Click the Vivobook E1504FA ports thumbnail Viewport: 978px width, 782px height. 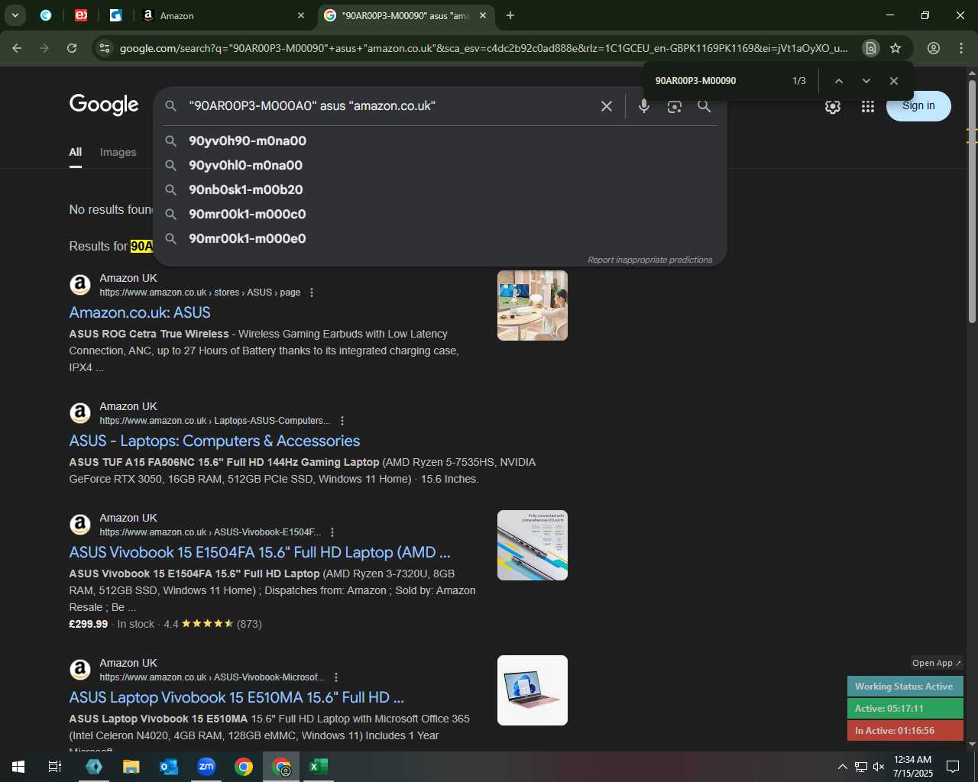click(533, 545)
